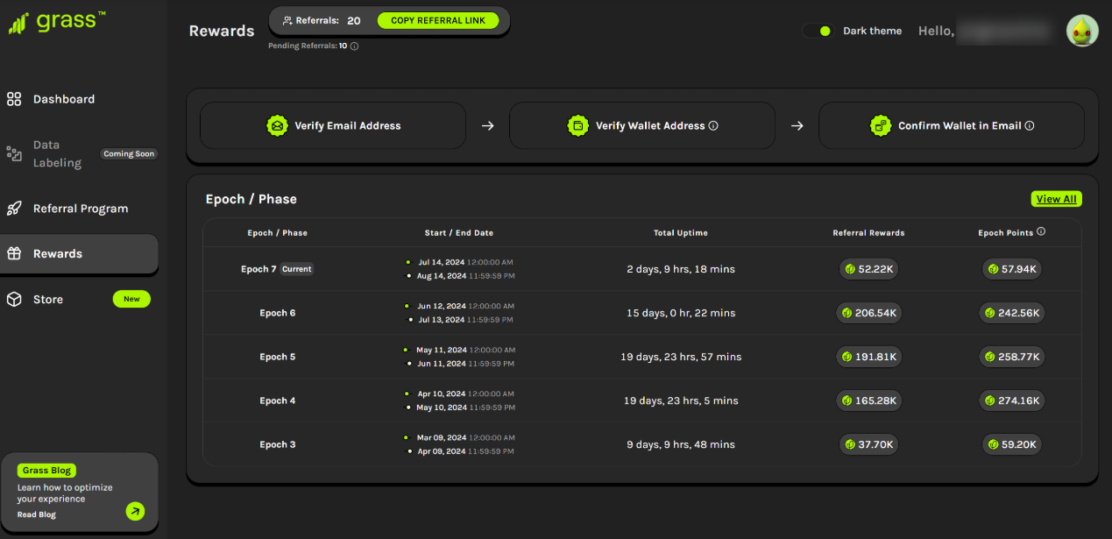Click the Total Uptime column header

tap(681, 233)
